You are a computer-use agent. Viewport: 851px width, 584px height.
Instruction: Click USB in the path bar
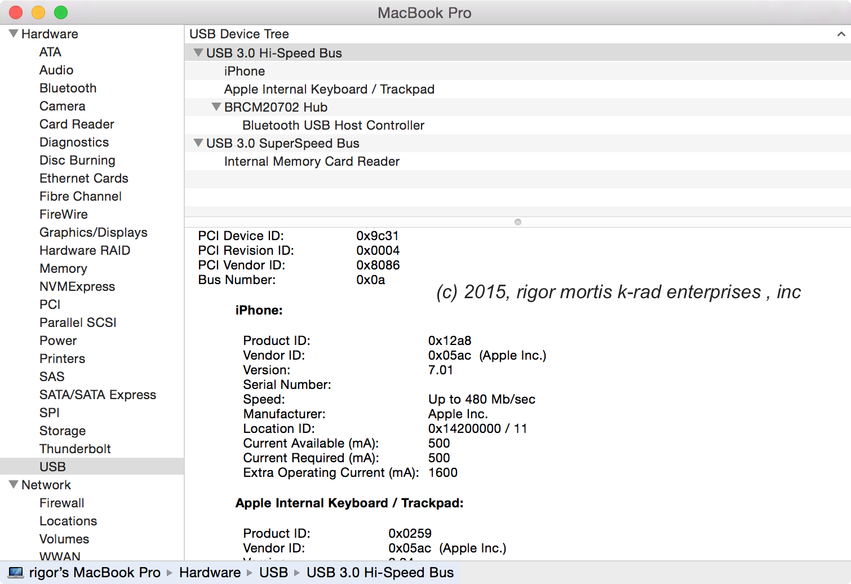273,573
